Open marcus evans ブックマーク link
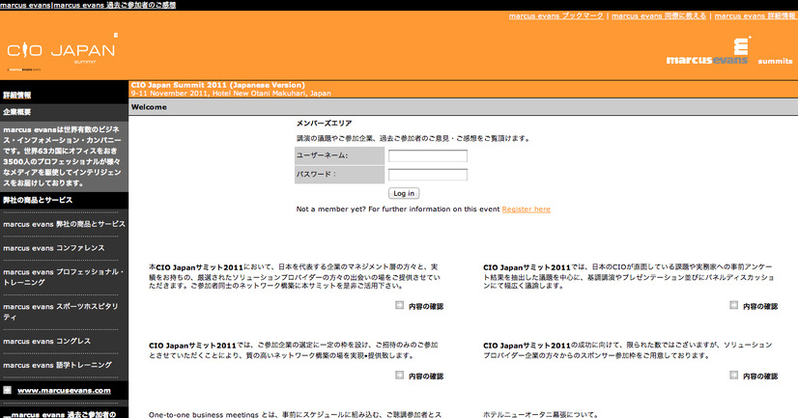Image resolution: width=798 pixels, height=418 pixels. point(556,15)
